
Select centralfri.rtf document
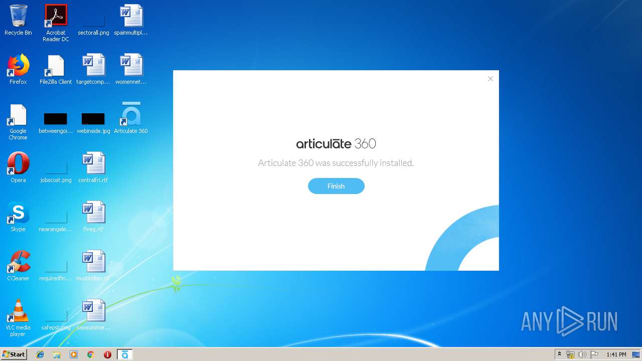click(x=93, y=167)
